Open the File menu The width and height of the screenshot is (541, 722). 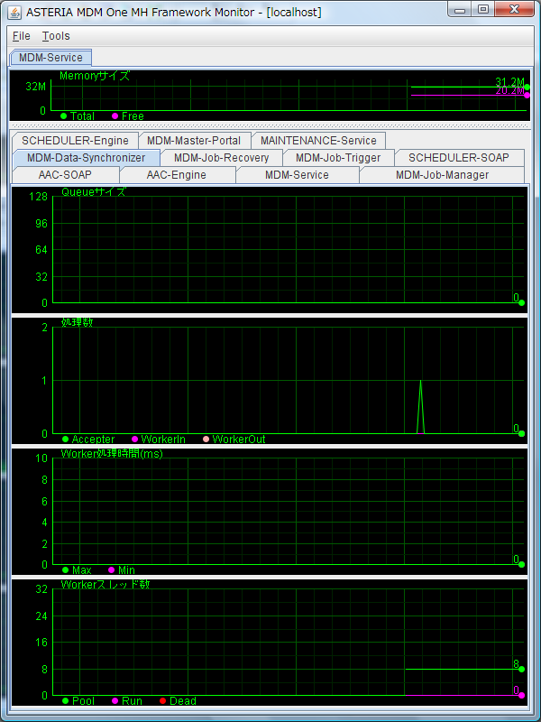21,36
